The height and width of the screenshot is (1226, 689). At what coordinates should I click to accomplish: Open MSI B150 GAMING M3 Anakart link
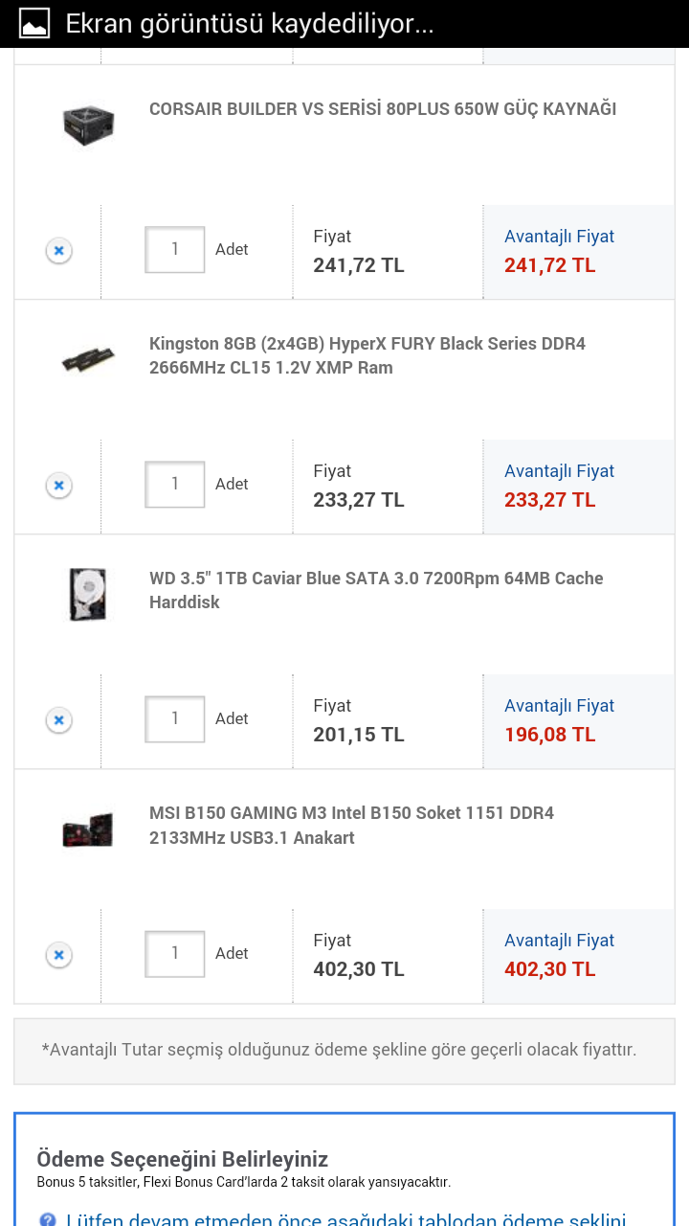(351, 825)
